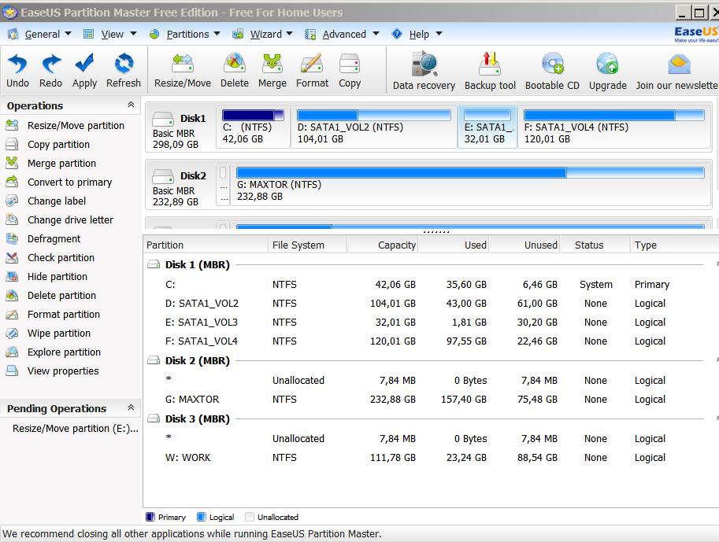Select the Disk2 Basic MBR disk header
Screen dimensions: 719x542
(x=180, y=185)
